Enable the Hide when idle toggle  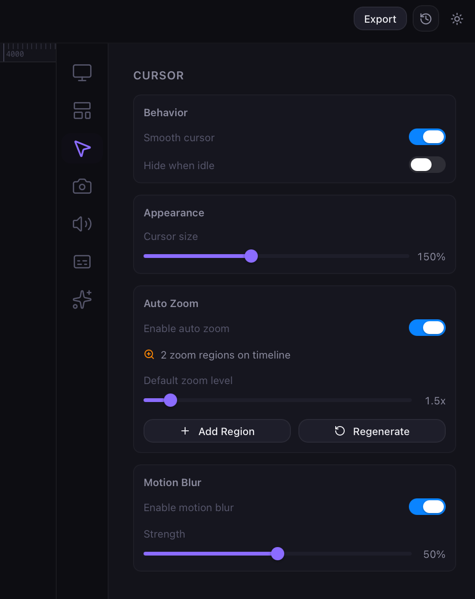click(427, 165)
